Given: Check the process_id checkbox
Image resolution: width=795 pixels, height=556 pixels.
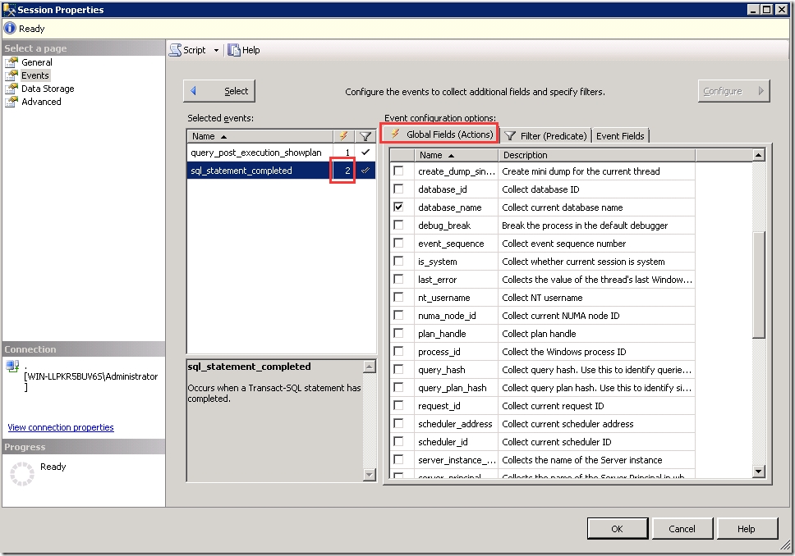Looking at the screenshot, I should (x=398, y=351).
